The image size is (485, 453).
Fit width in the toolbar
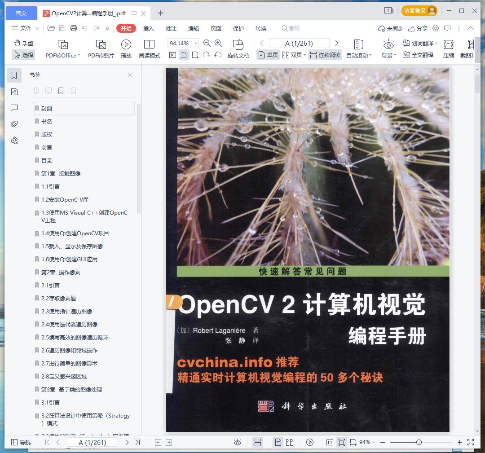click(x=195, y=55)
